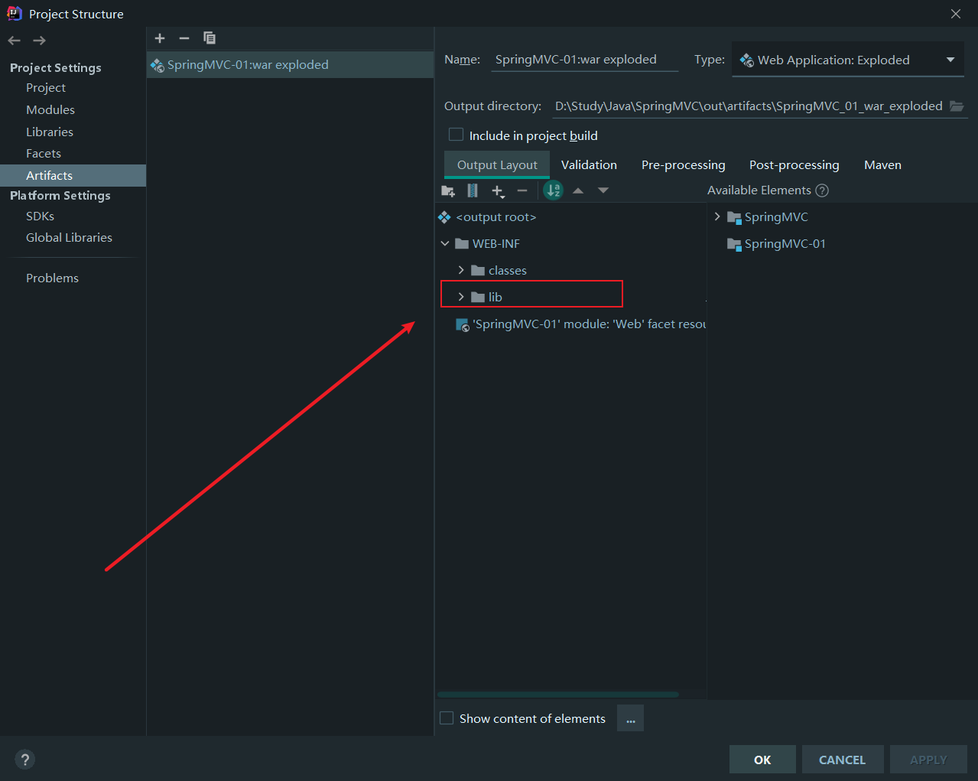978x781 pixels.
Task: Click the remove artifact minus icon
Action: [x=184, y=38]
